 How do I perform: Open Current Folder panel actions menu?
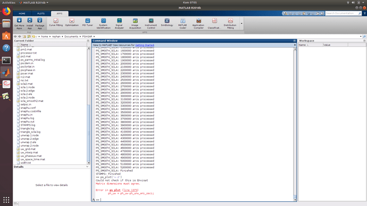pyautogui.click(x=88, y=41)
